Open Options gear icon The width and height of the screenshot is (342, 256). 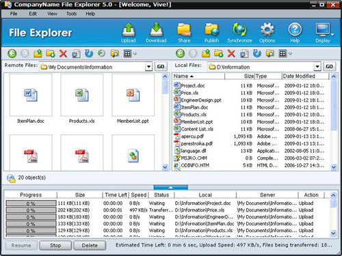point(267,33)
